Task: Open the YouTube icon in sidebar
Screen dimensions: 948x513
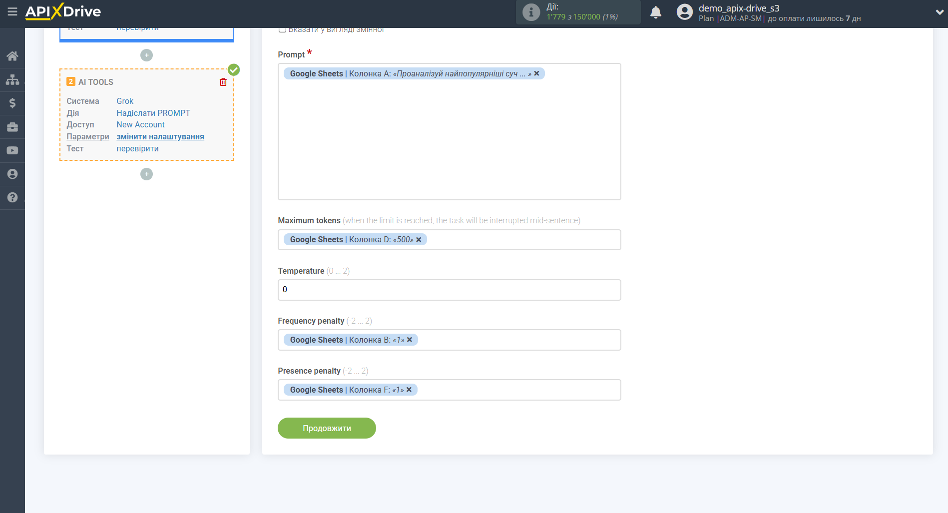Action: tap(12, 150)
